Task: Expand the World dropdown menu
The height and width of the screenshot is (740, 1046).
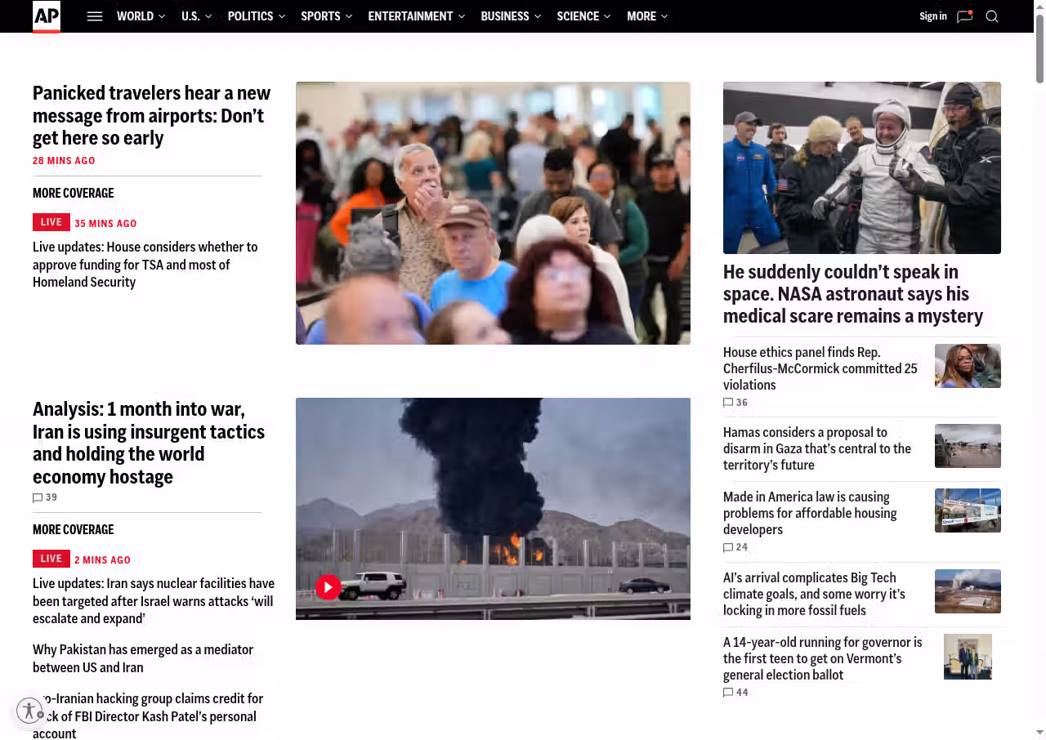Action: [161, 16]
